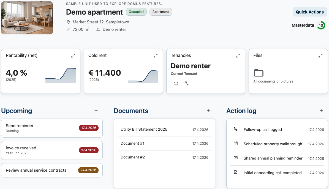
Task: Click the envelope icon beside Shared annual planning reminder
Action: point(235,158)
